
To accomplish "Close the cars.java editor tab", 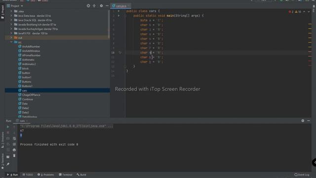I will [128, 6].
